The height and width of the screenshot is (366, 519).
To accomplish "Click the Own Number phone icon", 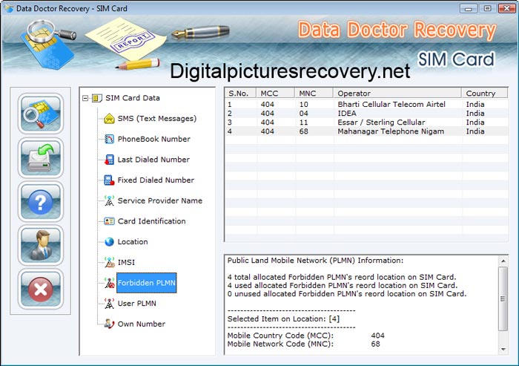I will (109, 324).
